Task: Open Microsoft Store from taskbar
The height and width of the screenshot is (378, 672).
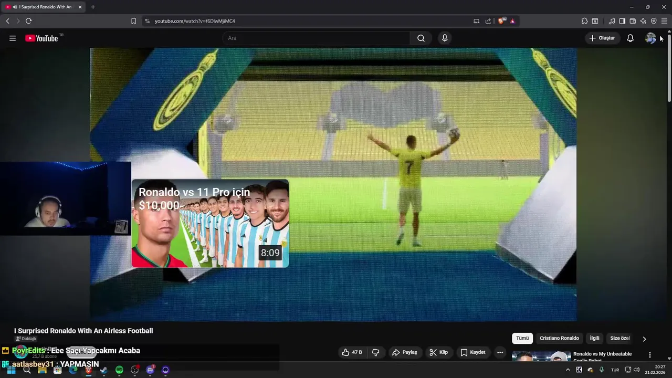Action: (x=57, y=370)
